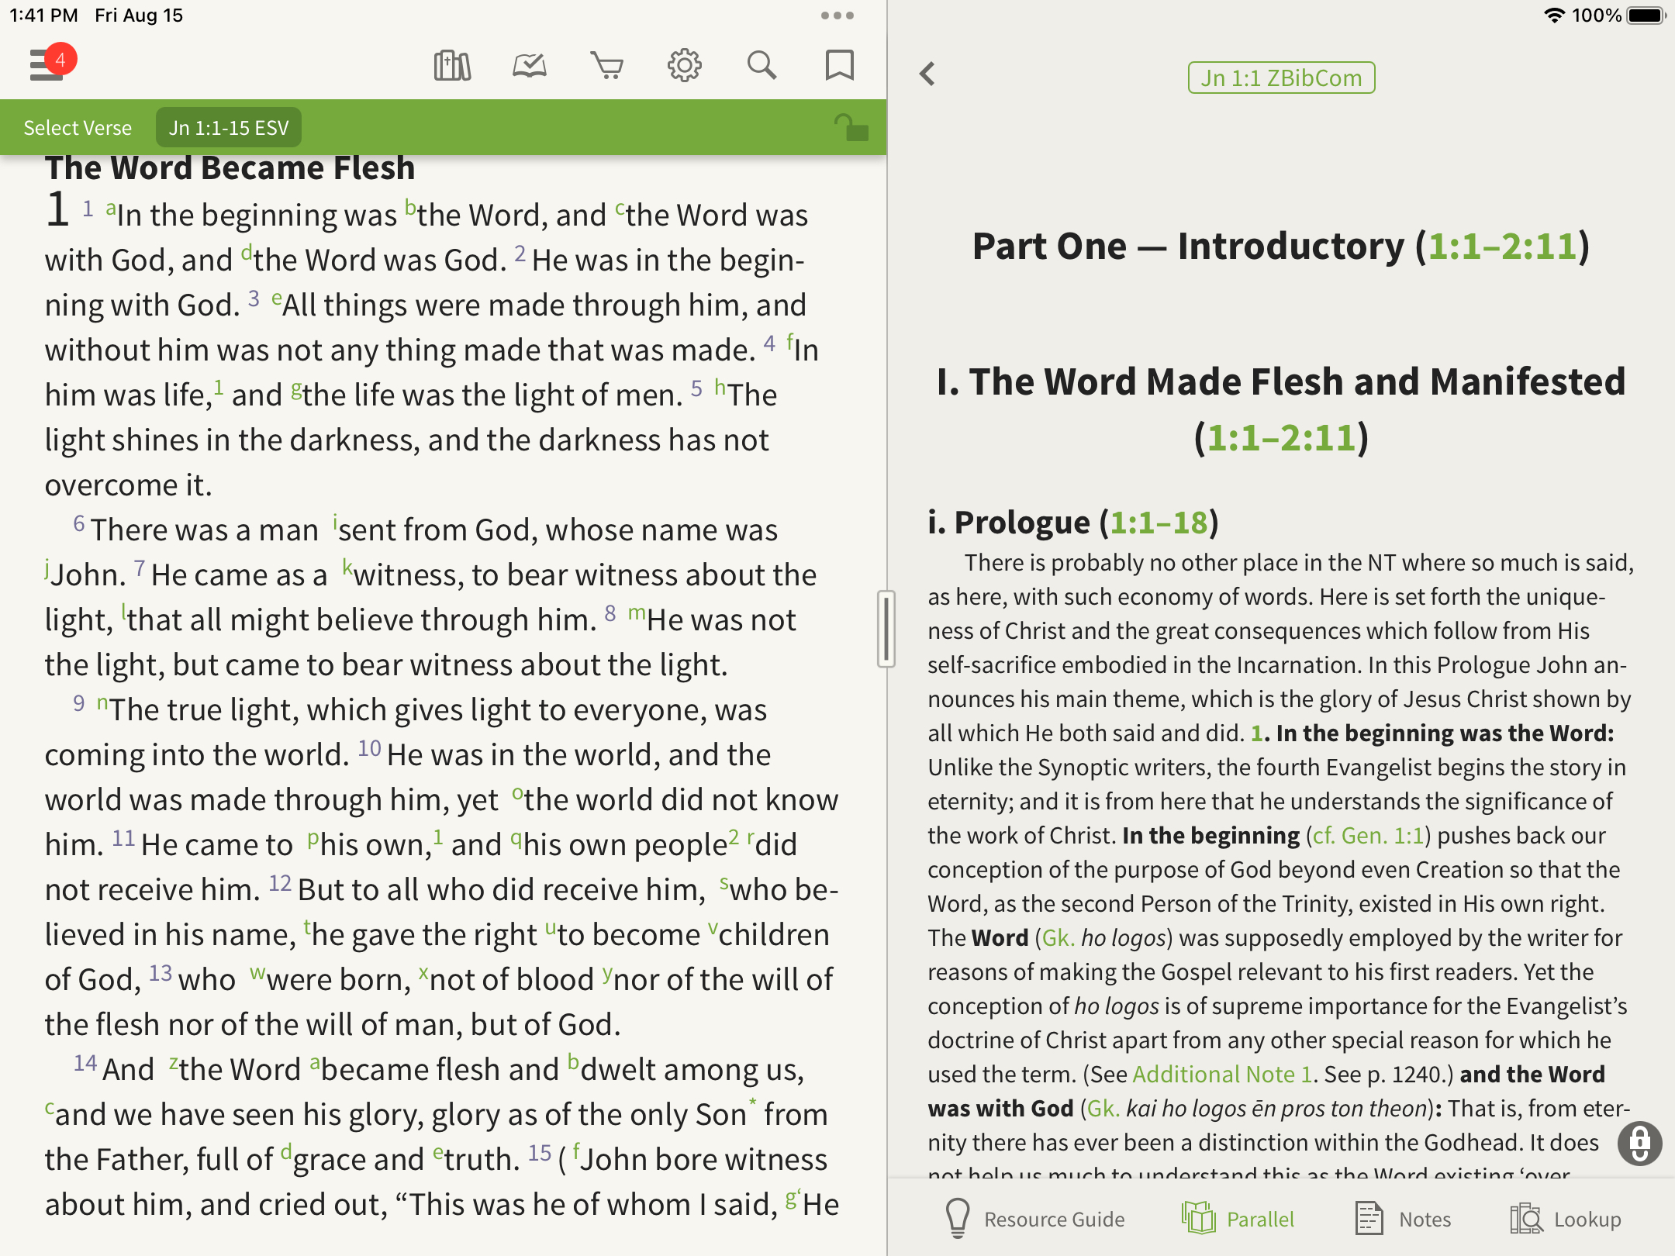Go back using the left chevron in right pane

pos(926,74)
